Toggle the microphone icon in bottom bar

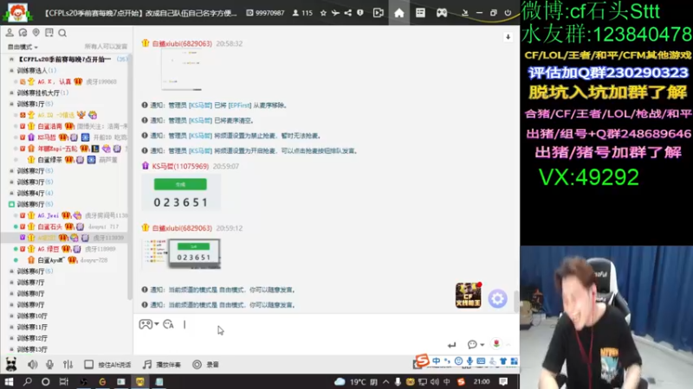49,364
